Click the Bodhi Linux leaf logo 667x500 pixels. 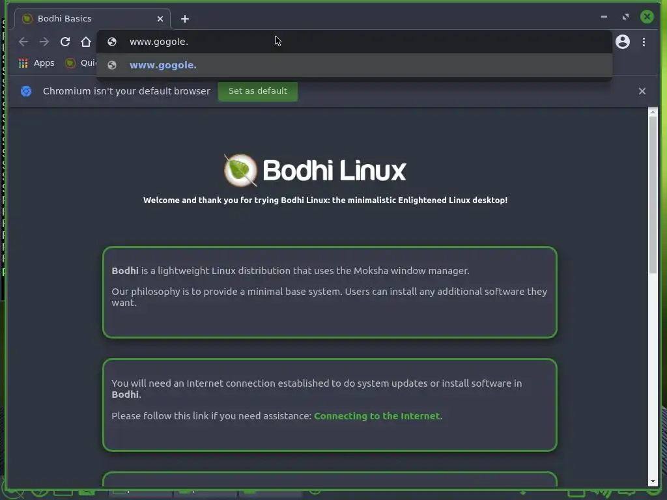point(240,170)
